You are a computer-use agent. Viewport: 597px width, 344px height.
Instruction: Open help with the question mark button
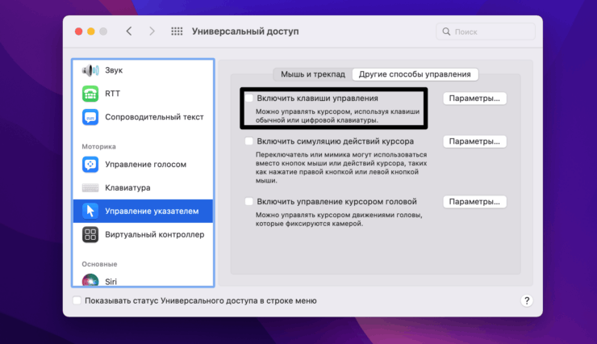527,301
